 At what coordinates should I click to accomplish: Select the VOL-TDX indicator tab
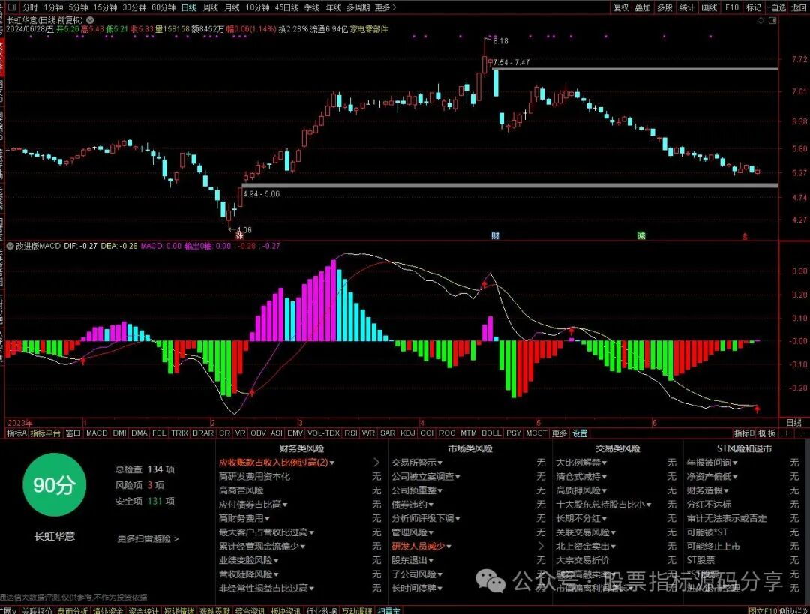[323, 433]
